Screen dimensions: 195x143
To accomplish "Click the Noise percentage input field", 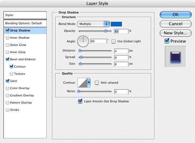I will [x=121, y=92].
